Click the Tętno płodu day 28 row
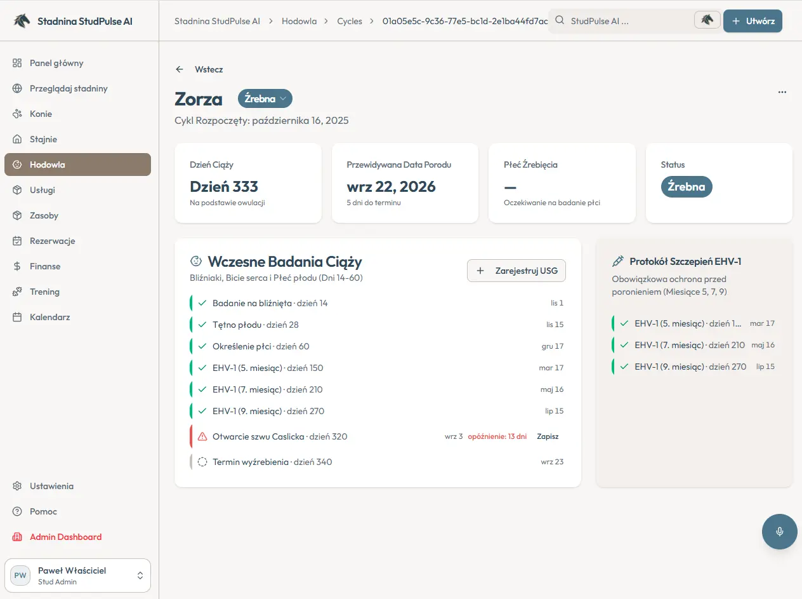The width and height of the screenshot is (802, 599). click(378, 325)
